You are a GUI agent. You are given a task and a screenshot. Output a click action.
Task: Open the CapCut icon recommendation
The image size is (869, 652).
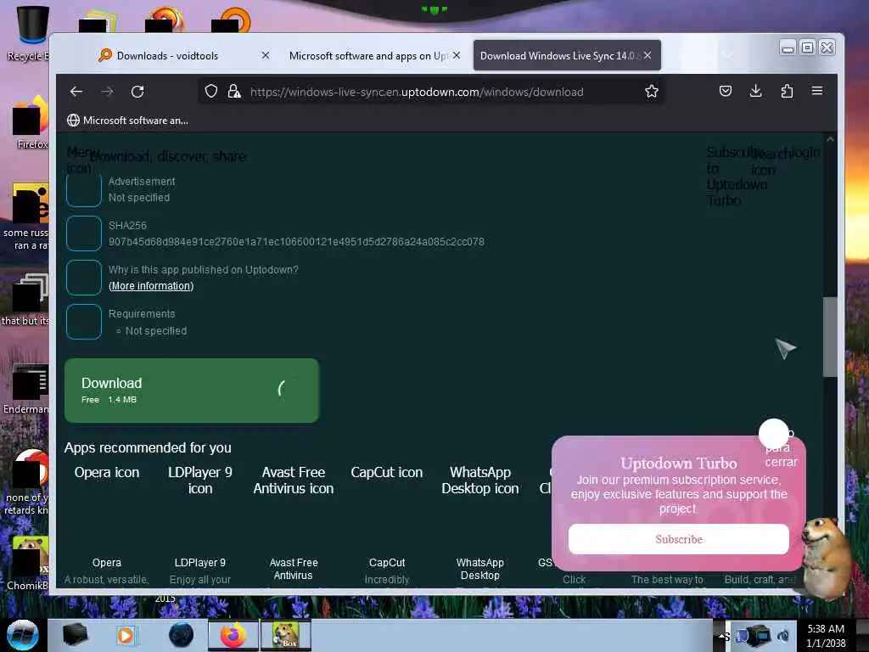coord(387,473)
